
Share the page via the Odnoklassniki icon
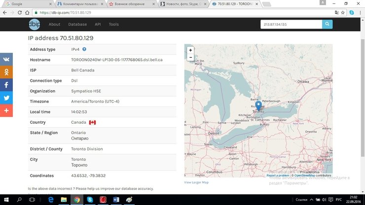tap(6, 72)
